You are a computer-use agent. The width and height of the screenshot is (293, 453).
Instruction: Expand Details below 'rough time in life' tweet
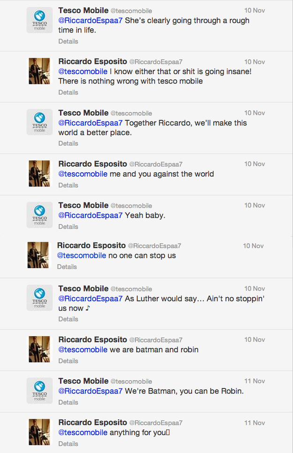(68, 41)
